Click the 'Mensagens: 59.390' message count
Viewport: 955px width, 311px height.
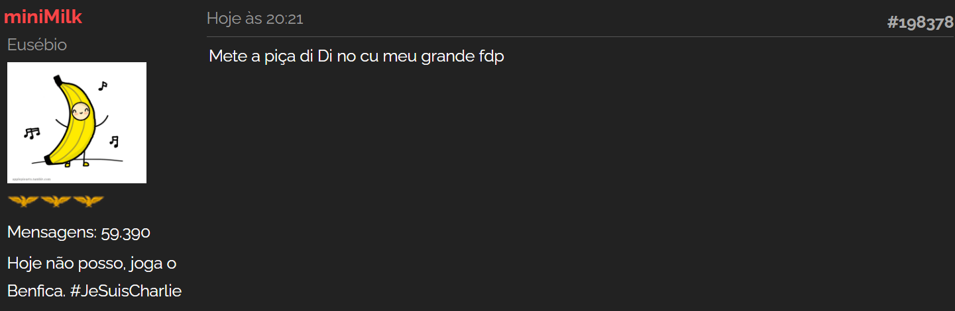tap(79, 232)
